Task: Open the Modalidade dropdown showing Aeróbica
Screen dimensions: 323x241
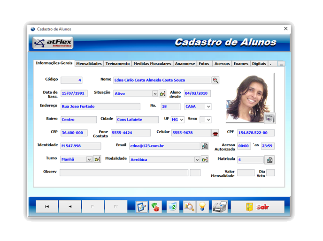Action: [197, 159]
